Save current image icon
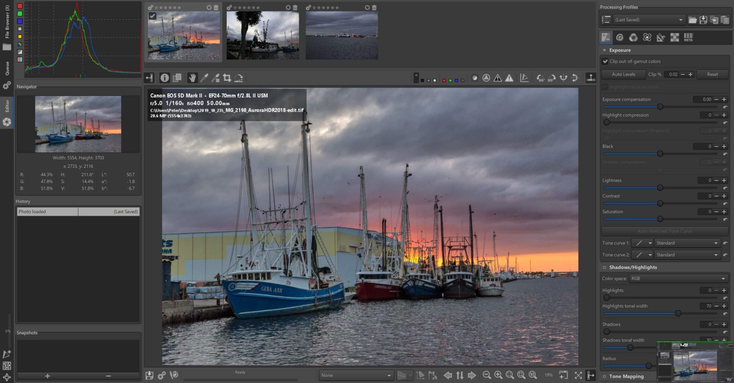 pyautogui.click(x=149, y=375)
